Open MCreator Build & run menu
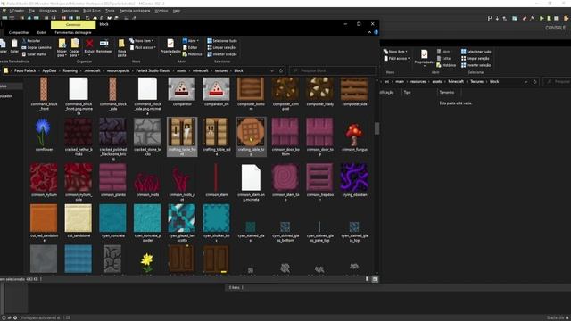The width and height of the screenshot is (571, 321). 92,11
